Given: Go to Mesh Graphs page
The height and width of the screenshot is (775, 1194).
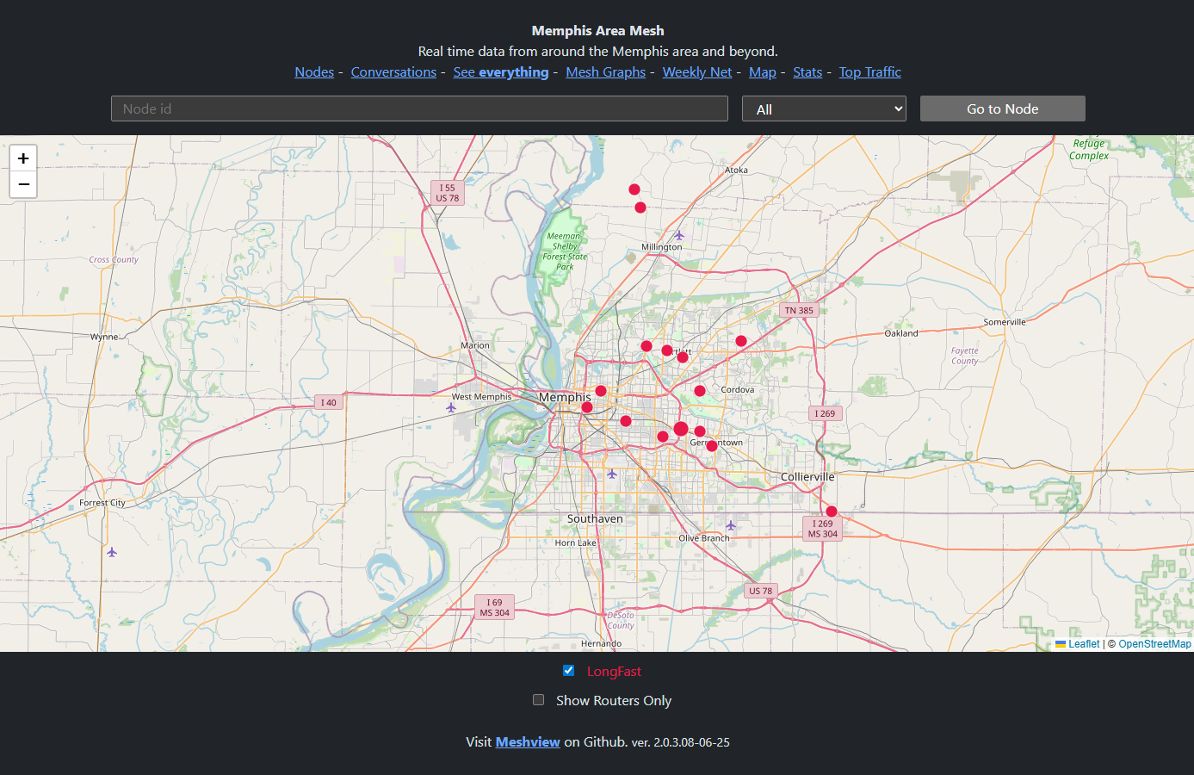Looking at the screenshot, I should [605, 72].
